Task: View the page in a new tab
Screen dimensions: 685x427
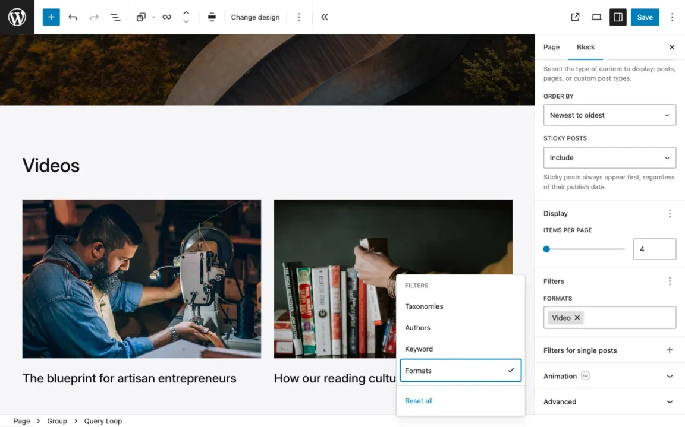Action: [x=575, y=17]
